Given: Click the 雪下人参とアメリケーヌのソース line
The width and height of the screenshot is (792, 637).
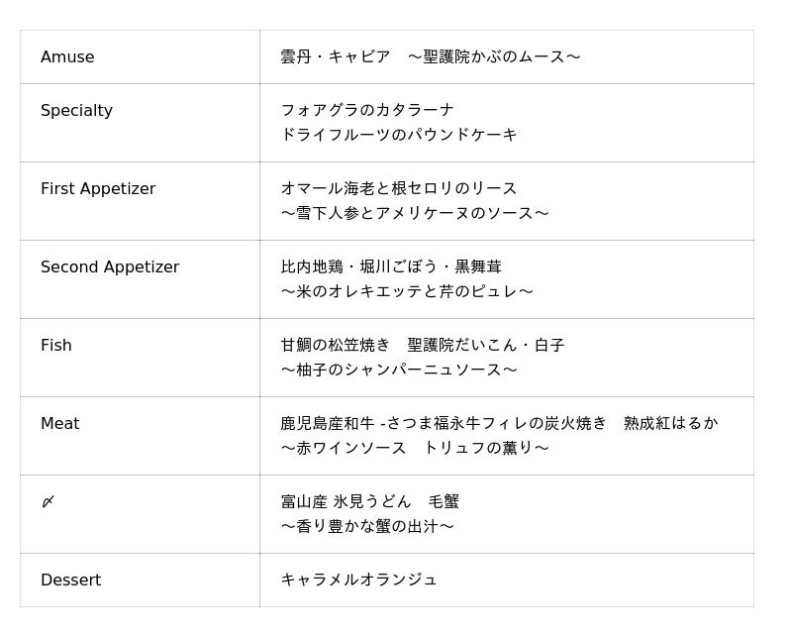Looking at the screenshot, I should [415, 213].
